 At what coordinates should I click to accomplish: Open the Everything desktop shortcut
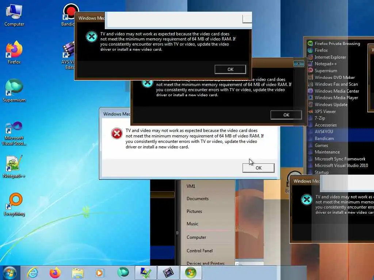14,205
